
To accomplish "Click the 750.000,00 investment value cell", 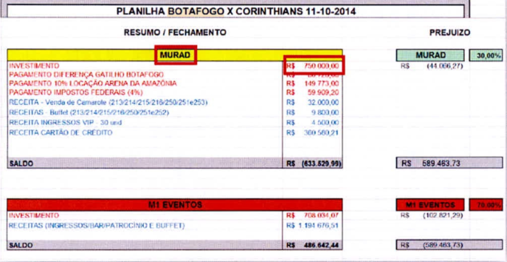I will point(313,66).
